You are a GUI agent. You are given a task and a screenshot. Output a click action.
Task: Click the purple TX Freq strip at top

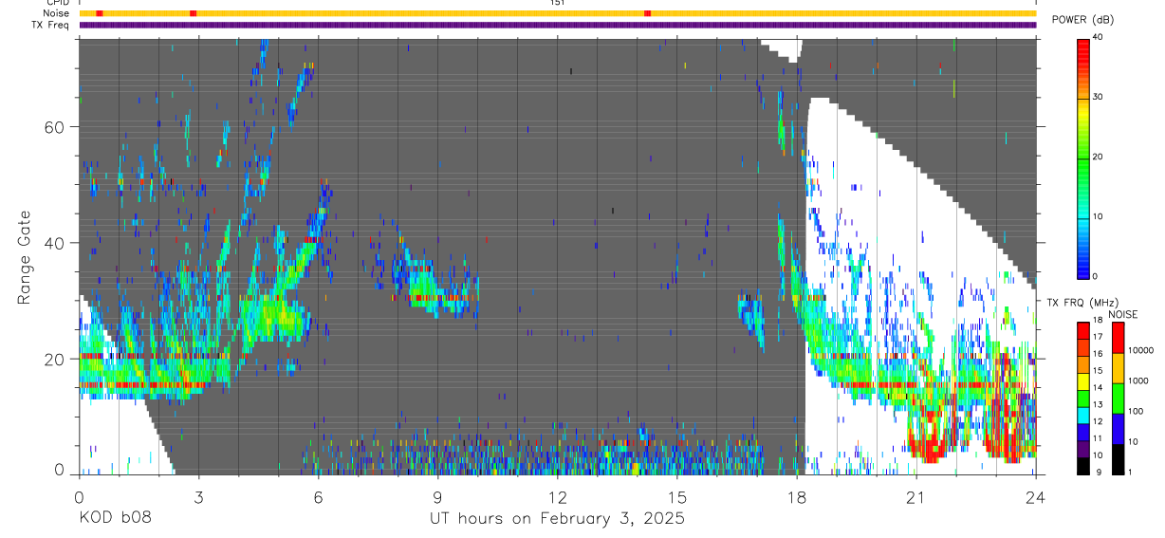tap(558, 25)
